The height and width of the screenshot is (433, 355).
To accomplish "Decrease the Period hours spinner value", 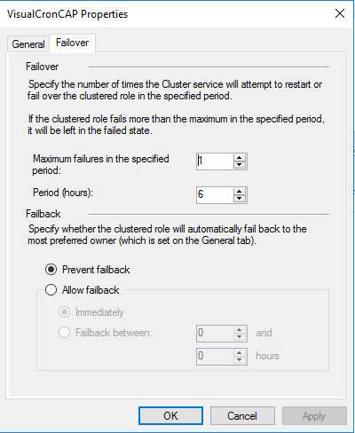I will coord(240,199).
